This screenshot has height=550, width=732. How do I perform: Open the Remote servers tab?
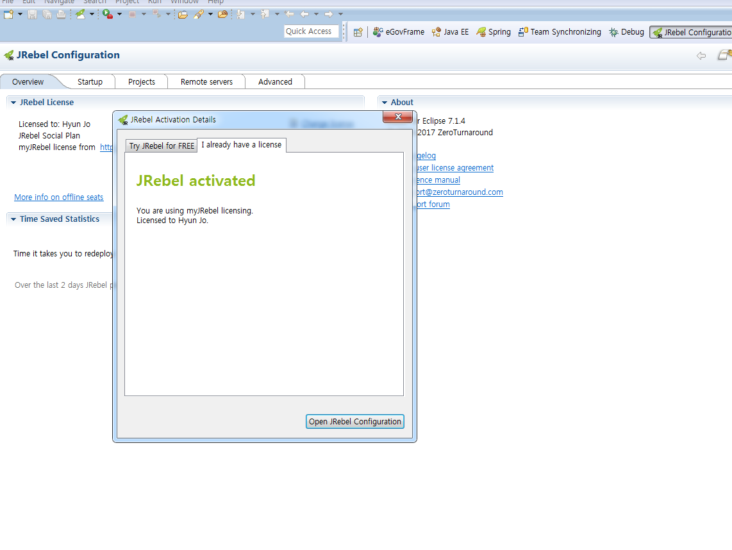coord(206,82)
